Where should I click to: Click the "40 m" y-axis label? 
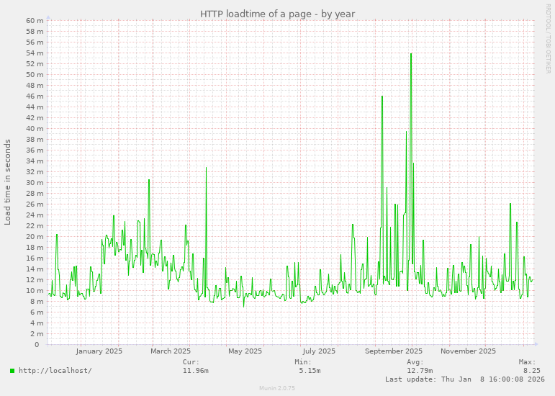(35, 128)
